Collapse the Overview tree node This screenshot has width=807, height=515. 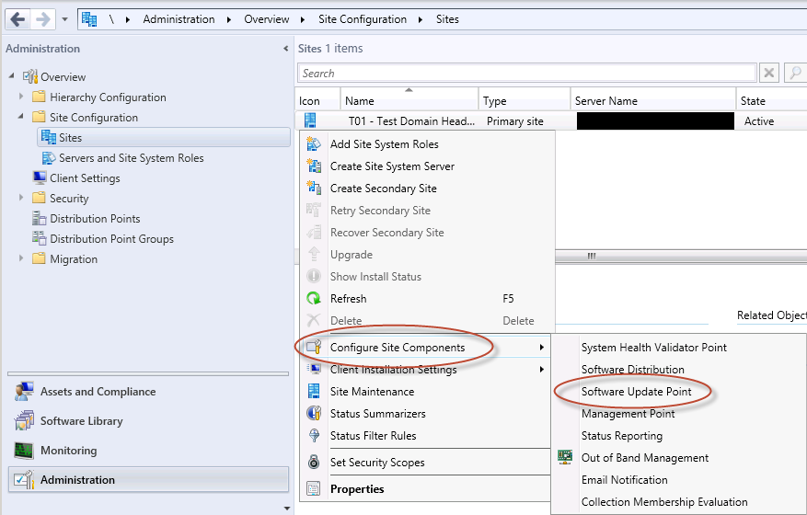pos(11,75)
